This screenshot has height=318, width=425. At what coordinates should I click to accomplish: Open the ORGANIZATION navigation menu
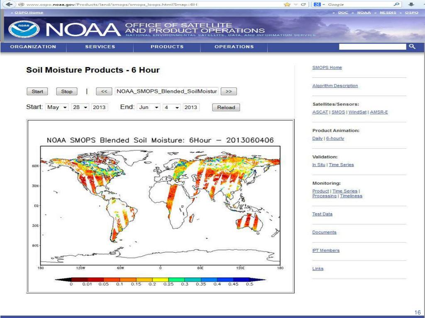coord(33,47)
